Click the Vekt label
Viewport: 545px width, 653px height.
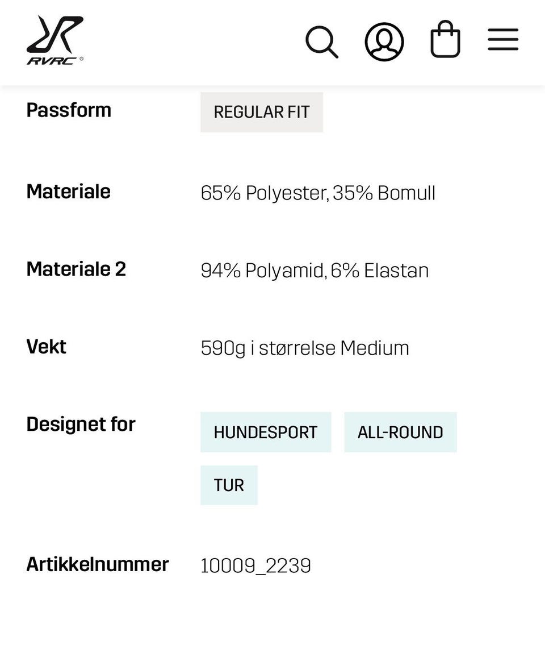[46, 347]
